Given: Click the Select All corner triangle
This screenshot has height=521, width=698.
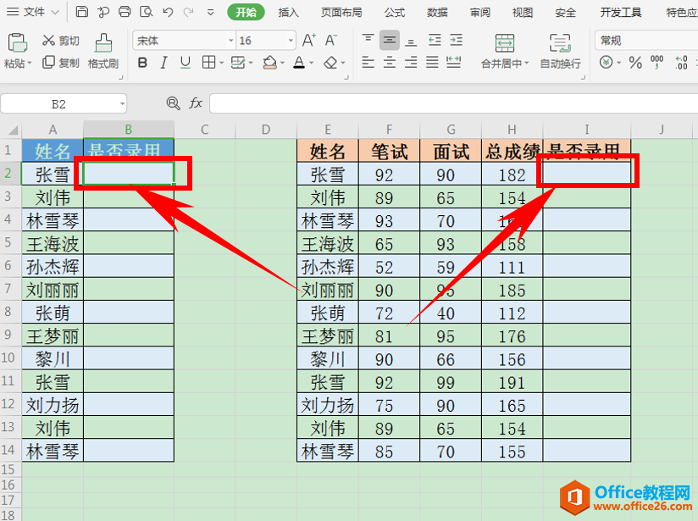Looking at the screenshot, I should [14, 130].
